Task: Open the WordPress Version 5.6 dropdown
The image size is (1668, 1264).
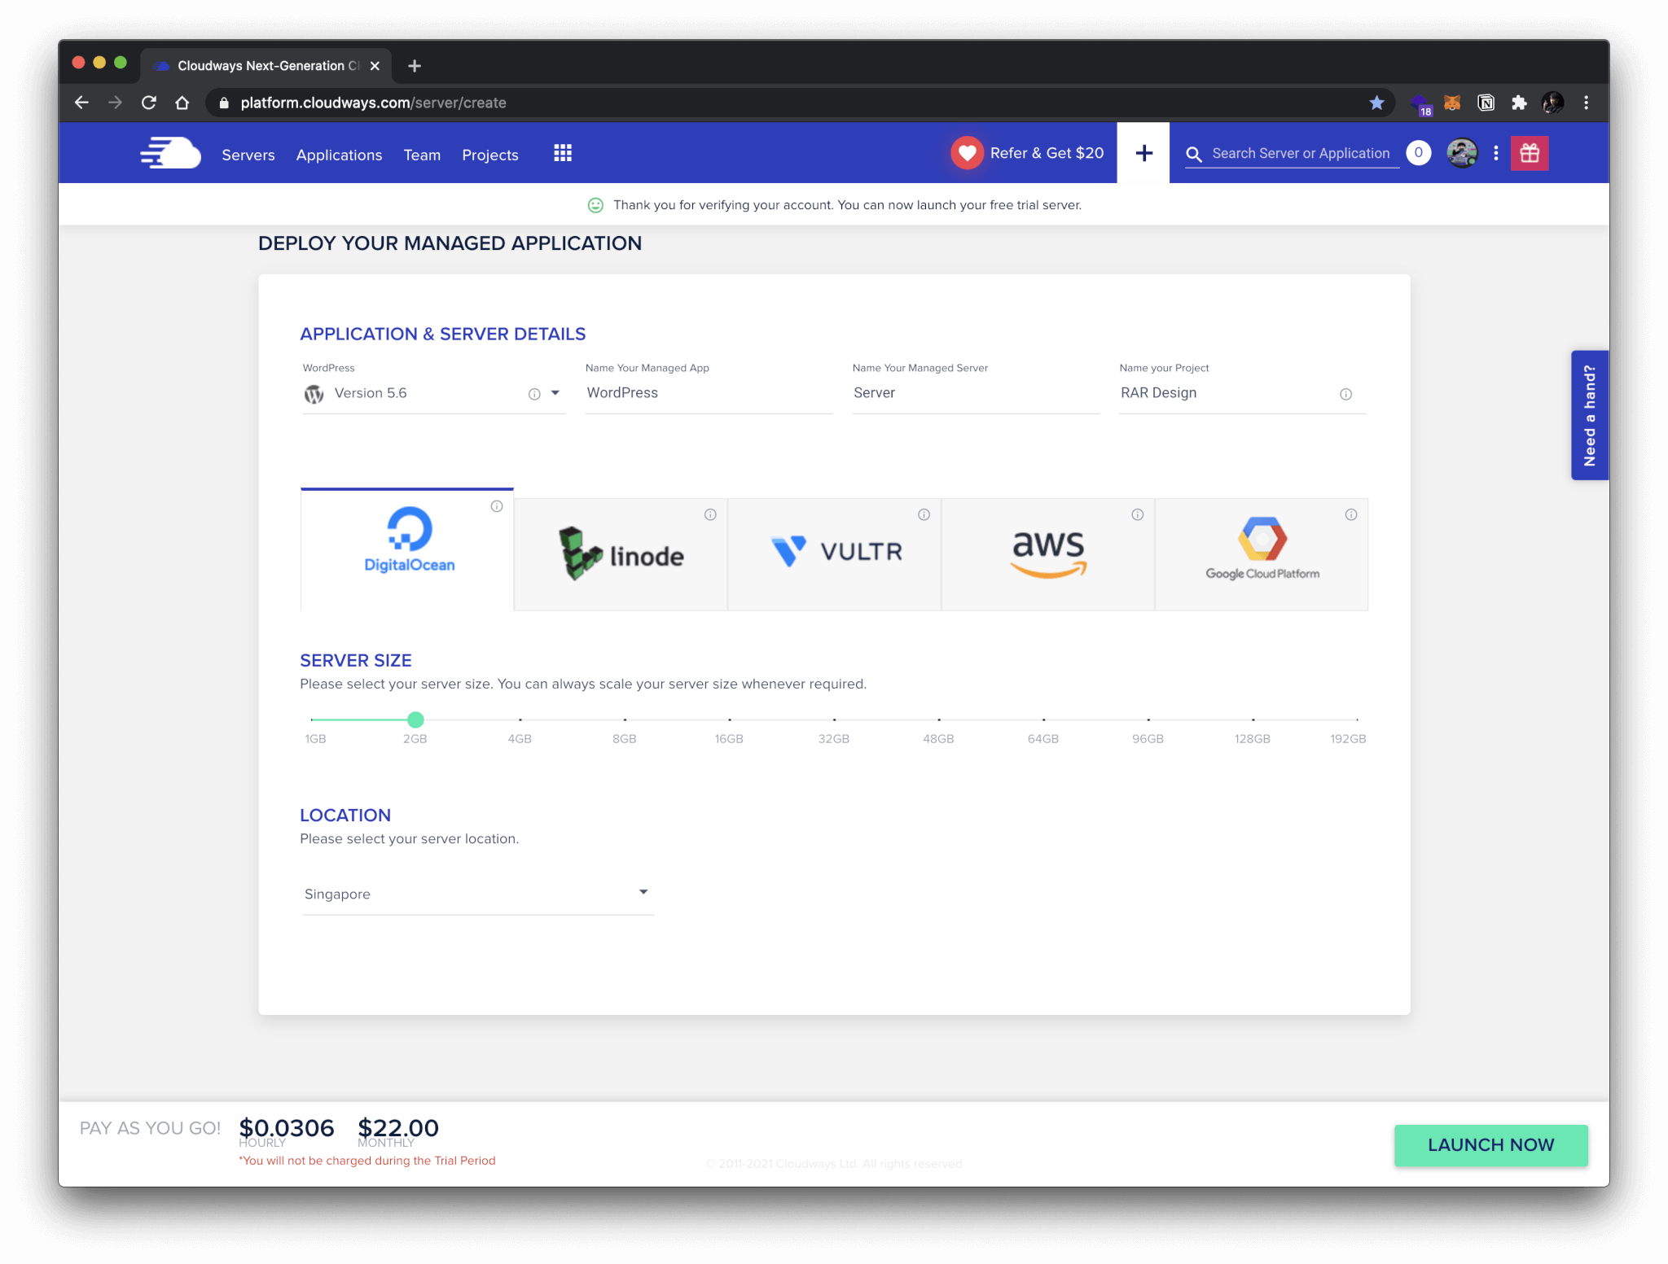Action: (555, 393)
